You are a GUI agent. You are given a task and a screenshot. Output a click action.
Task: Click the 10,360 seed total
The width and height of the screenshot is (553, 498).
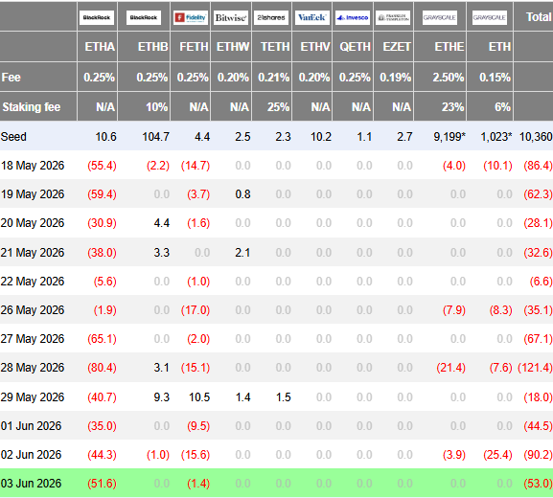click(x=536, y=136)
